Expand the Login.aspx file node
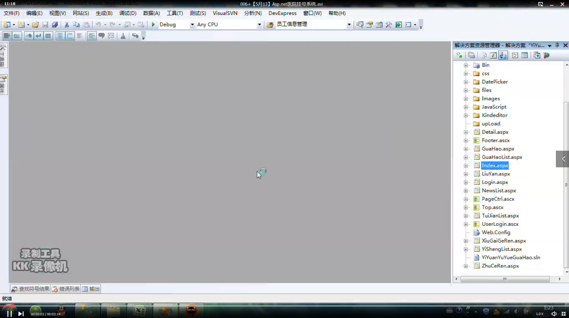The height and width of the screenshot is (318, 569). [466, 182]
